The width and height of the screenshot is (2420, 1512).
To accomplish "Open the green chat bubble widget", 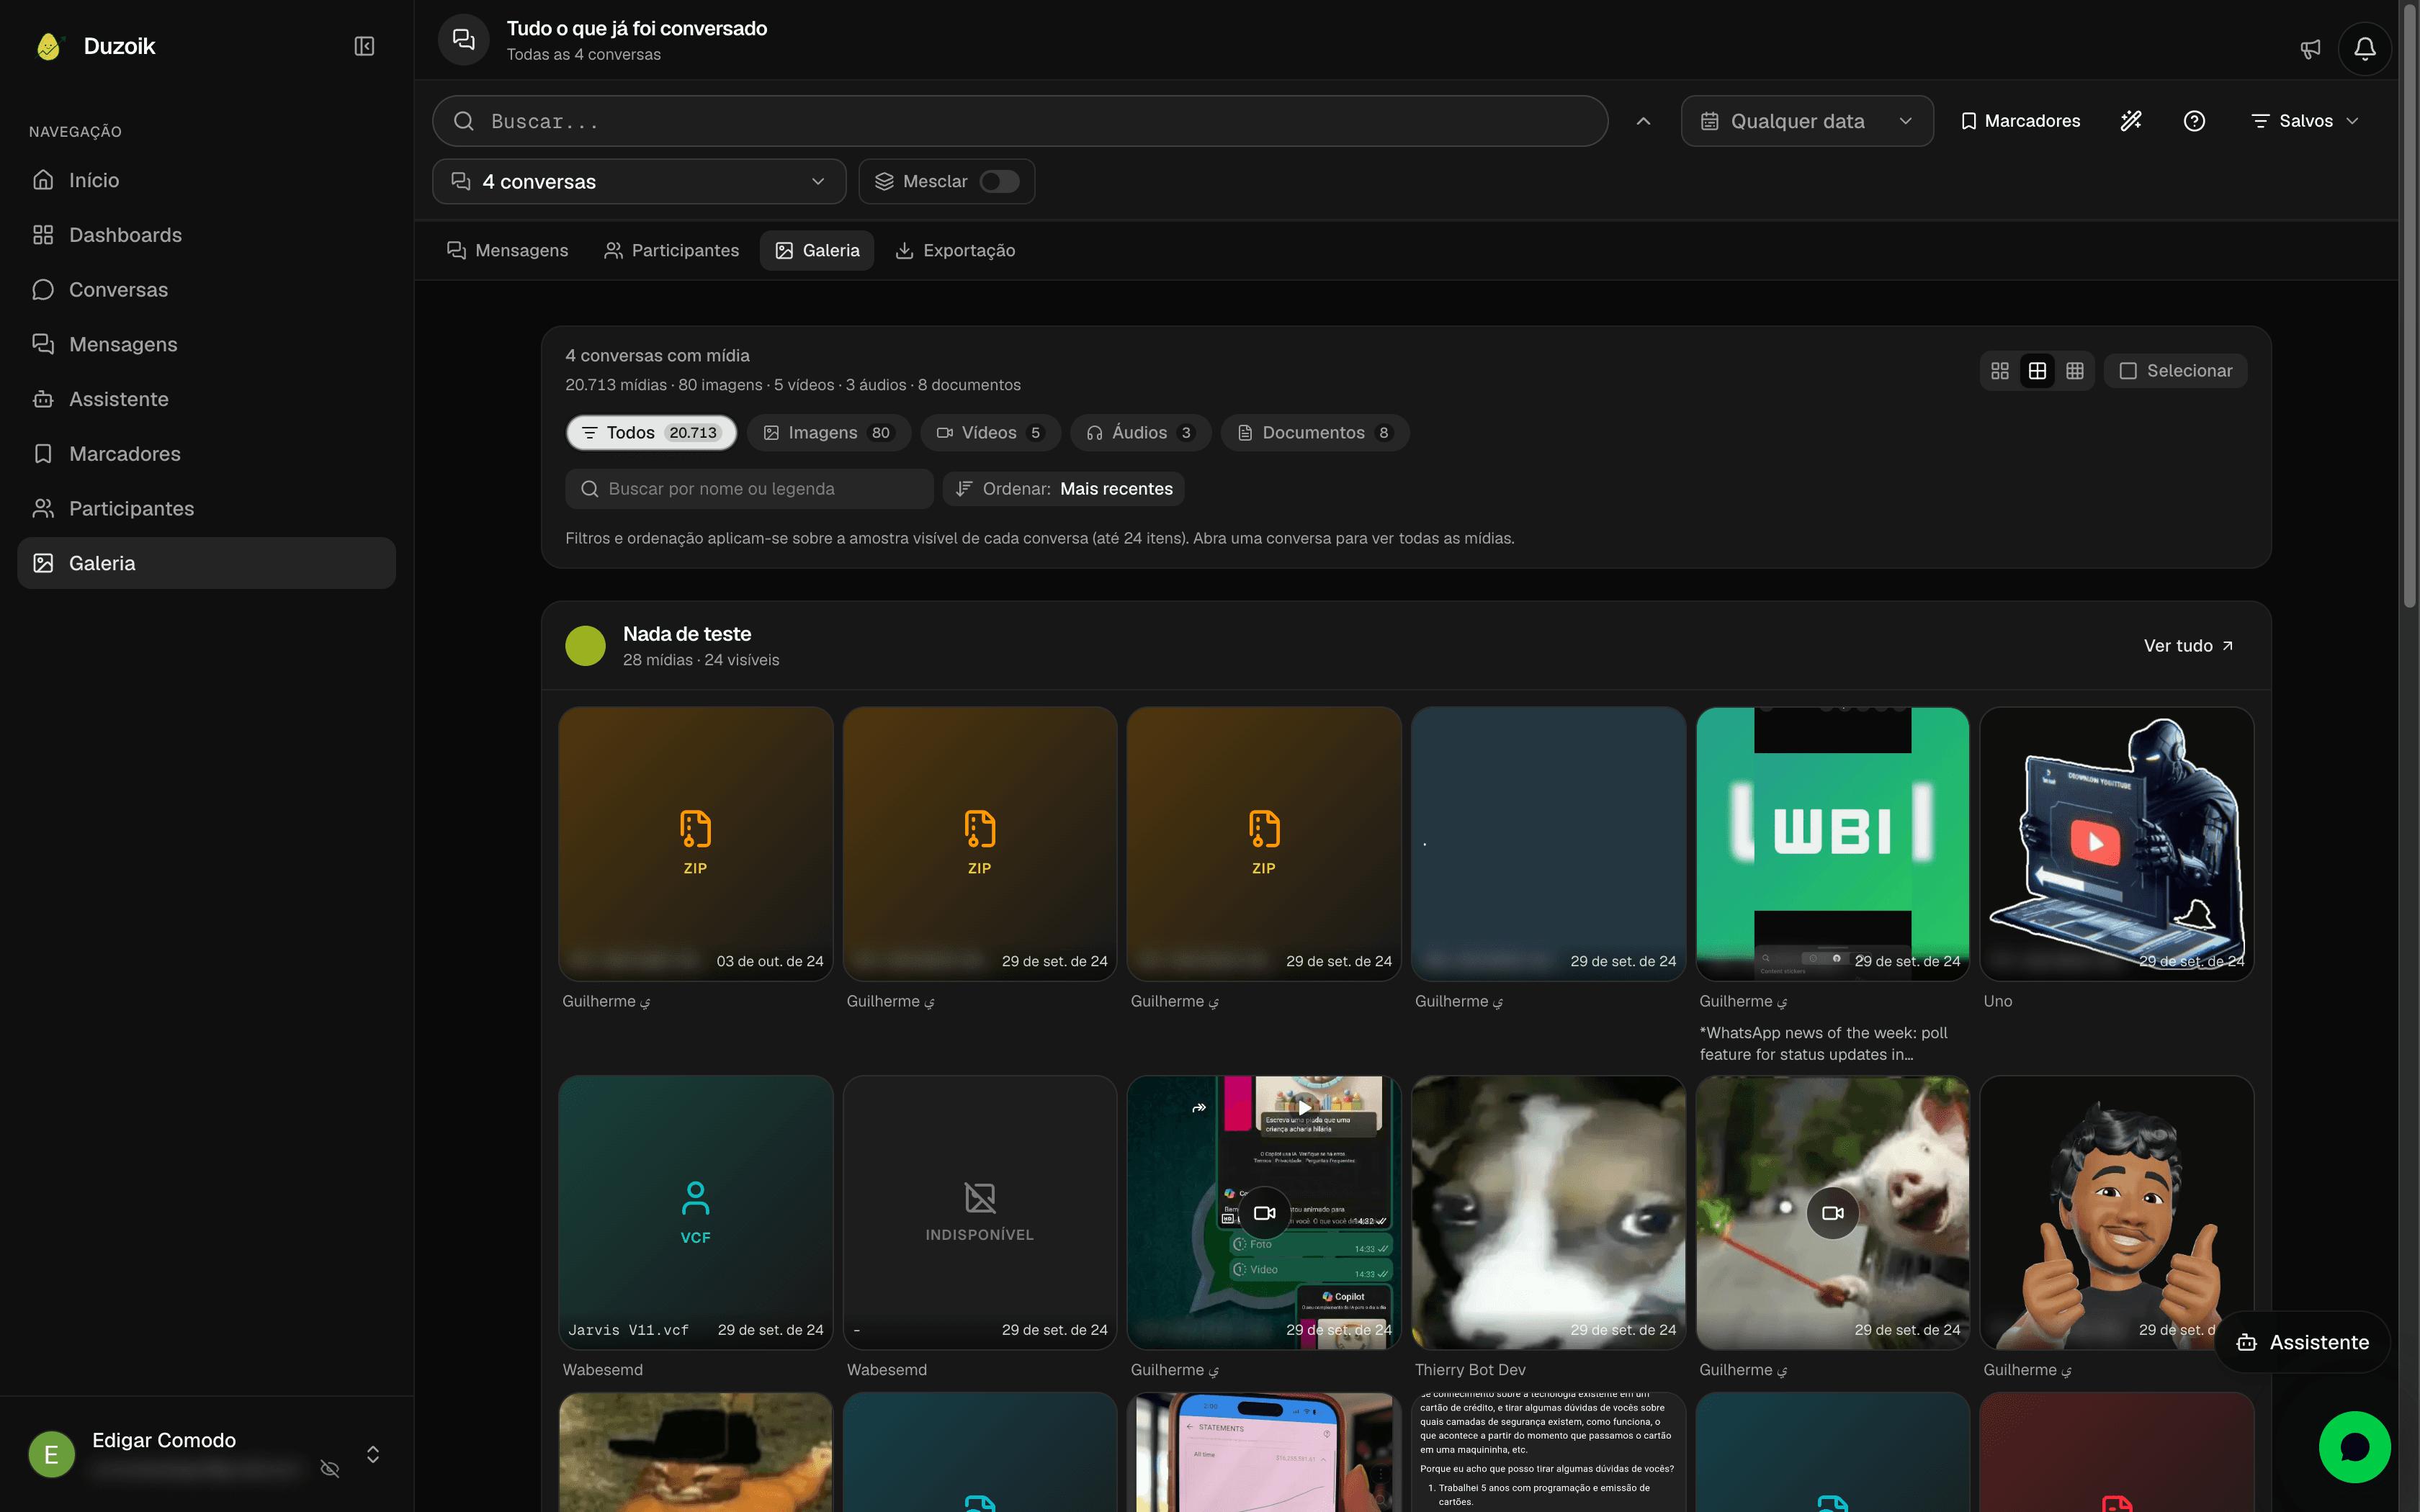I will 2355,1447.
